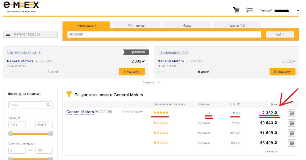Add 51 609 ₽ offer to cart

[x=292, y=133]
